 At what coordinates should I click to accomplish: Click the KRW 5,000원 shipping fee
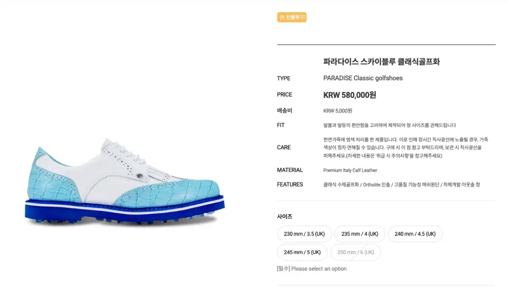click(x=338, y=111)
